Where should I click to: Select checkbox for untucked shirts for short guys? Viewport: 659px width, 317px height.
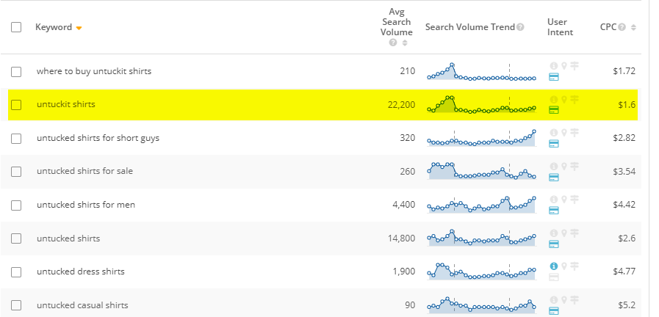pyautogui.click(x=16, y=138)
